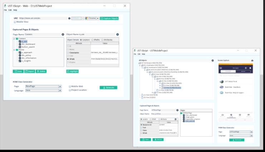Collapse the LinearLayout node in All Objects

pyautogui.click(x=140, y=65)
